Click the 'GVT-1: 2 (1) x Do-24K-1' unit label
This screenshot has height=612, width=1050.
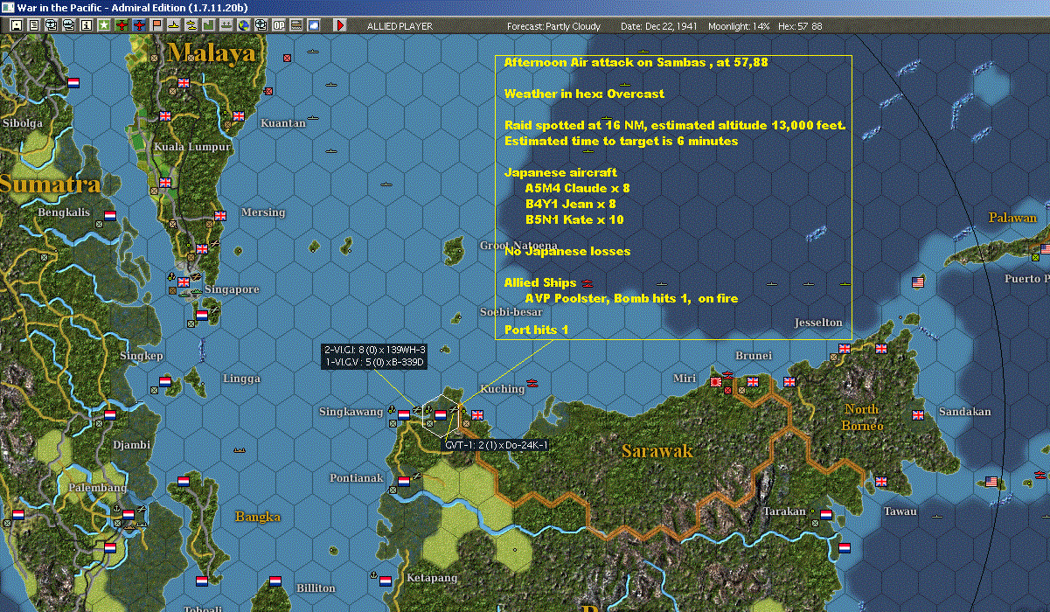(x=497, y=445)
